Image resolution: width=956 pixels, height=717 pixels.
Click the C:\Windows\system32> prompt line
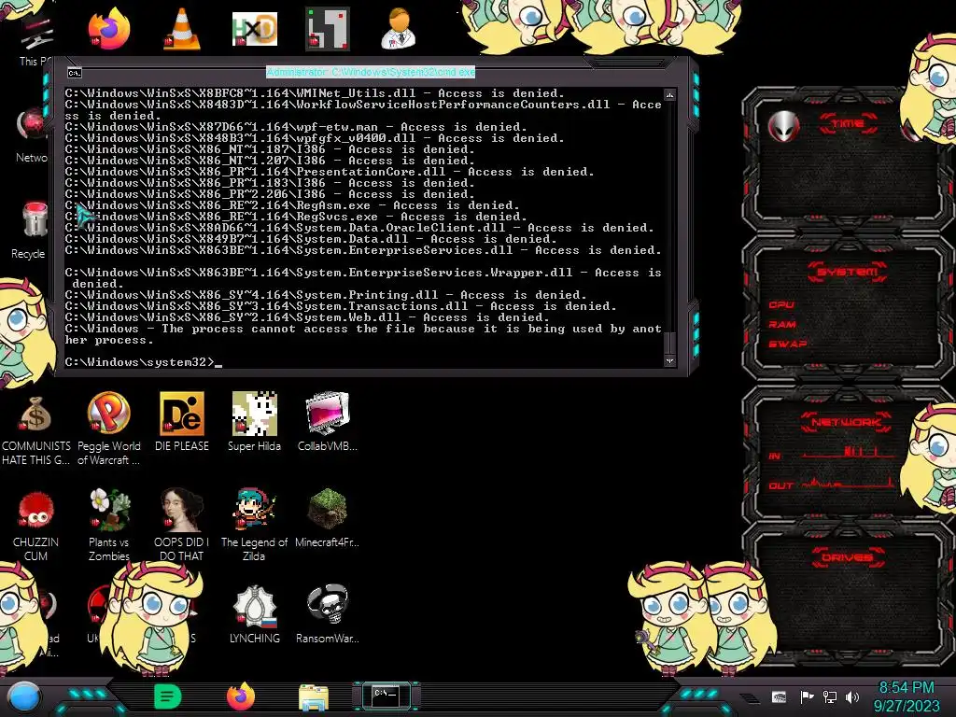144,362
